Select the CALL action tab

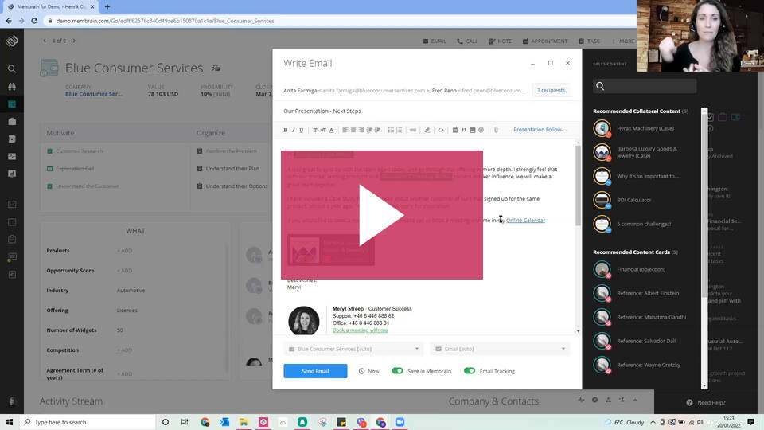click(467, 41)
